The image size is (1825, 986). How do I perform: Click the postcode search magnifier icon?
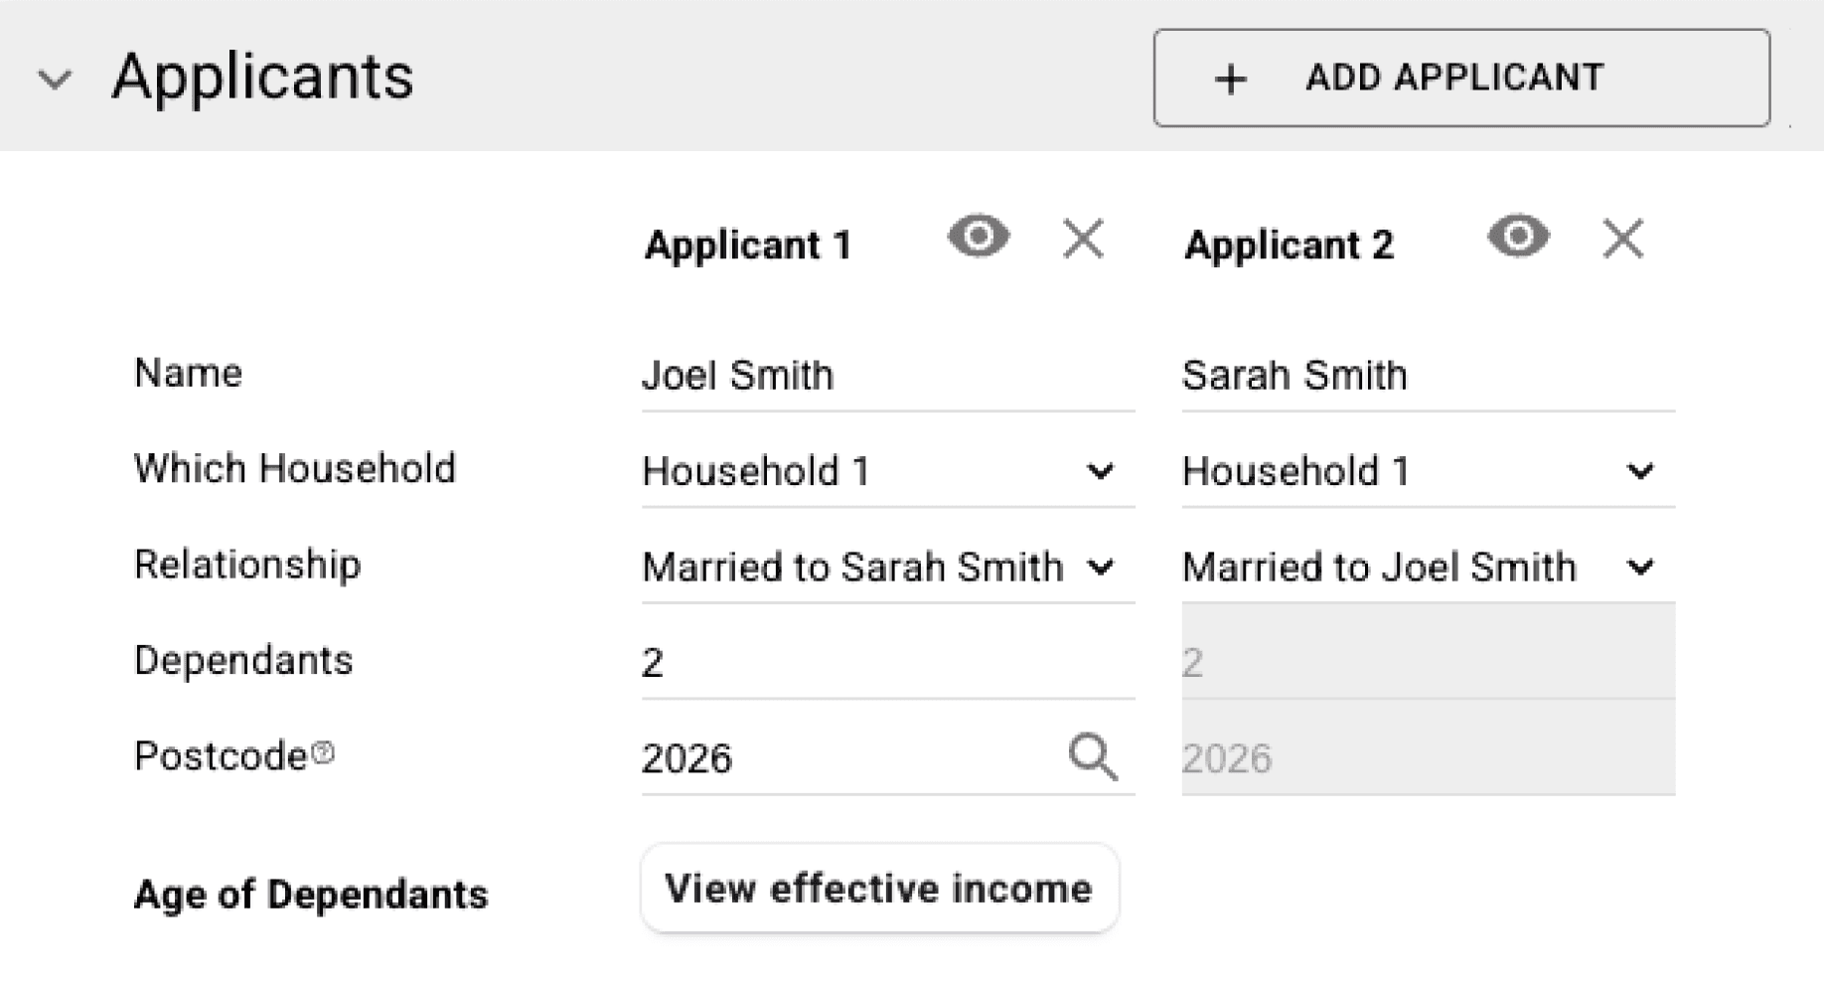[x=1093, y=757]
